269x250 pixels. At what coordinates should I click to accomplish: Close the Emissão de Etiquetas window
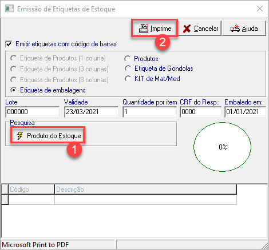pyautogui.click(x=260, y=9)
